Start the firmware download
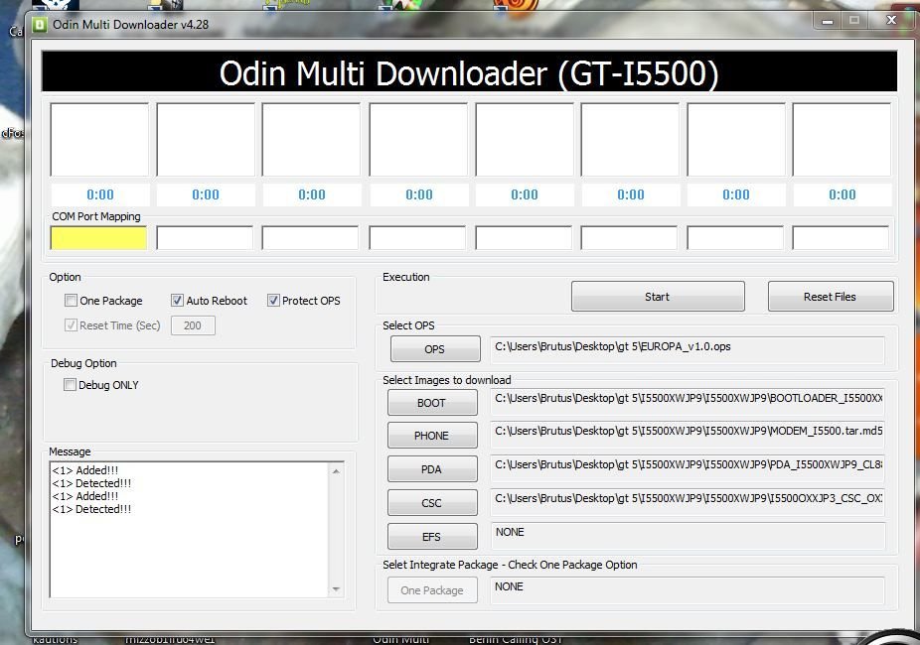Screen dimensions: 920x645 pyautogui.click(x=658, y=297)
